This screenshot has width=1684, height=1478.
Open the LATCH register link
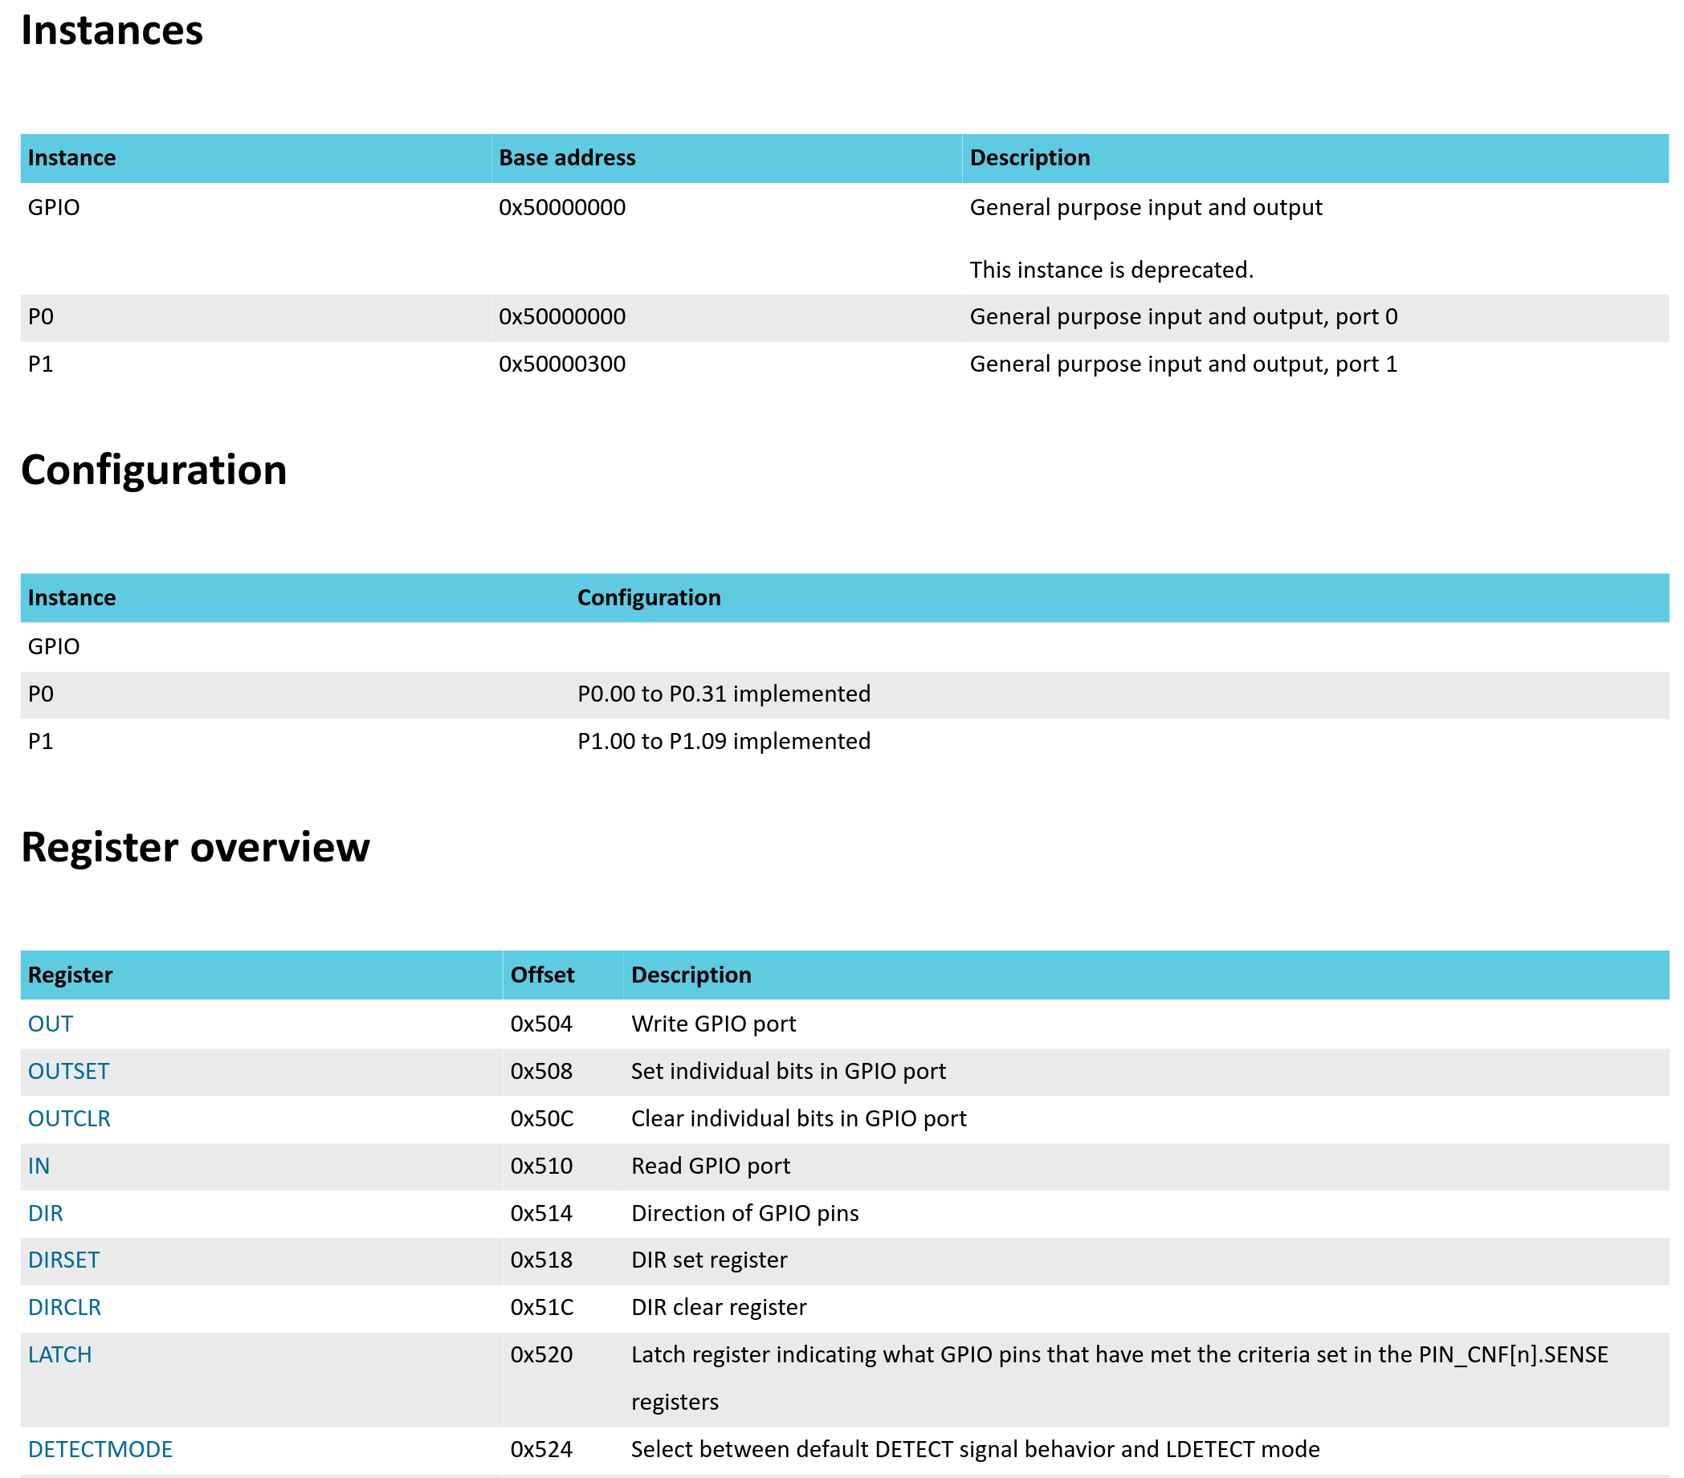coord(59,1354)
